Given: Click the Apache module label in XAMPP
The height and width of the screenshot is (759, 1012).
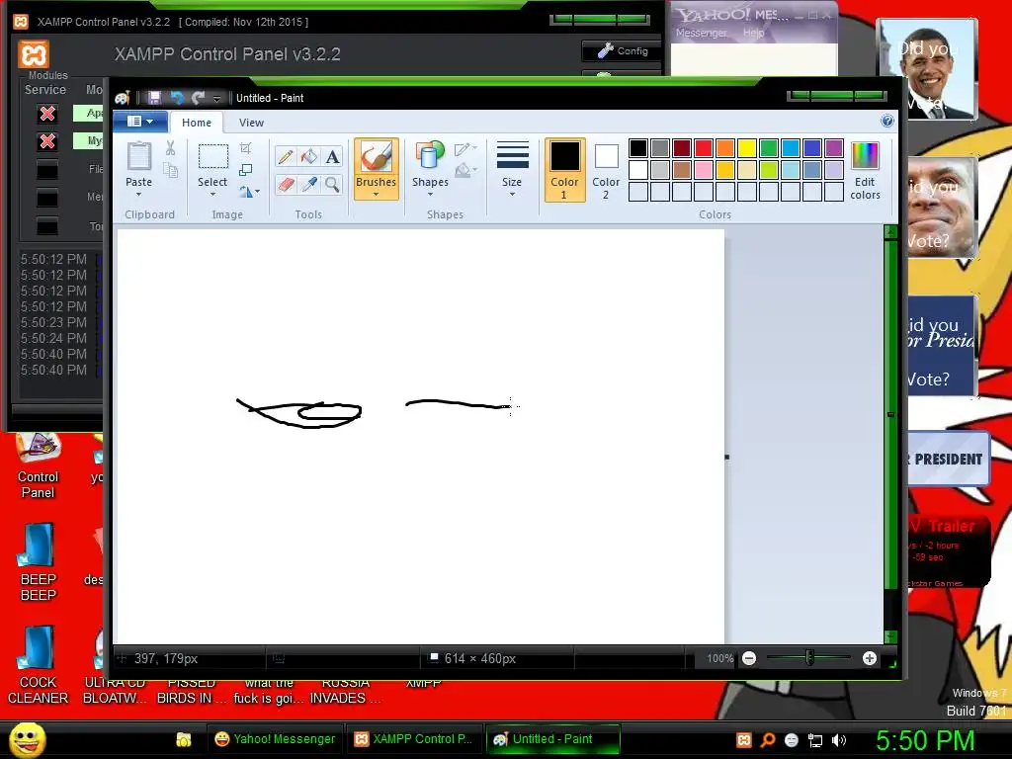Looking at the screenshot, I should (88, 113).
